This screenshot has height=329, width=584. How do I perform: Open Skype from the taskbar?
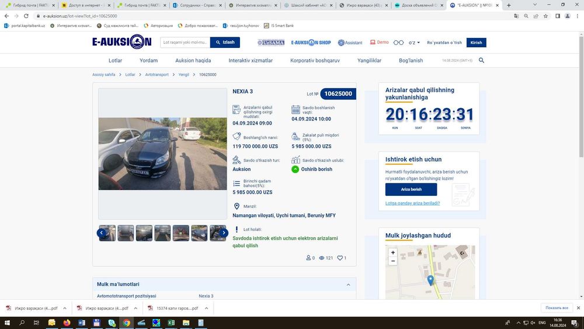click(x=112, y=323)
